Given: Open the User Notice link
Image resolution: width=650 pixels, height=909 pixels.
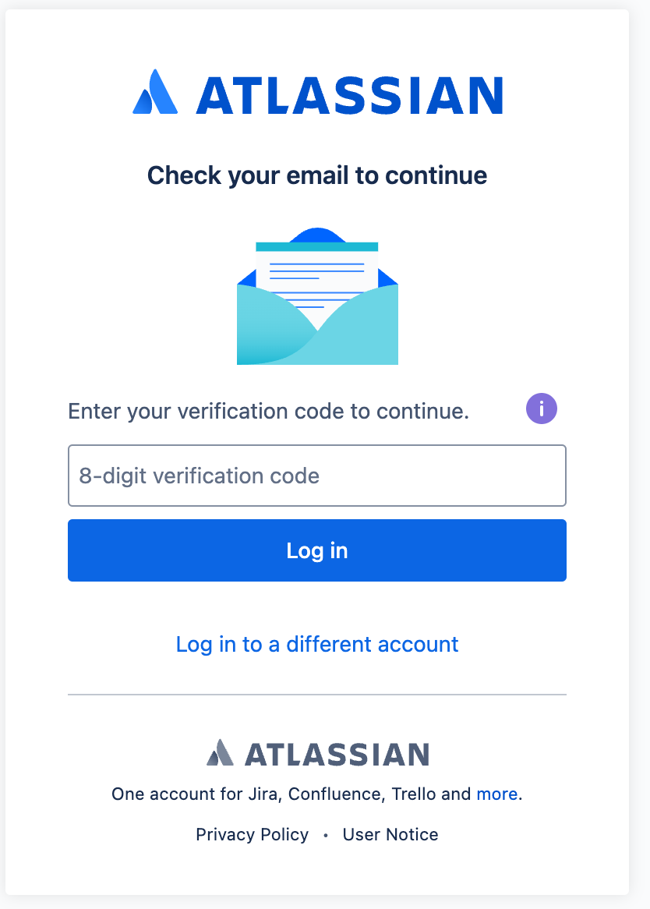Looking at the screenshot, I should 390,835.
